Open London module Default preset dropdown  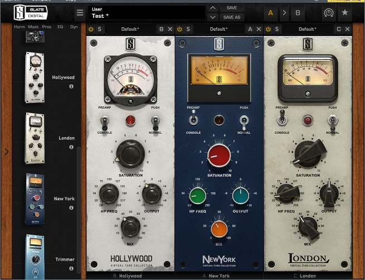(308, 29)
